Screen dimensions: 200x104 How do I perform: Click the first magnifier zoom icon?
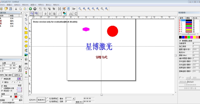coord(80,9)
